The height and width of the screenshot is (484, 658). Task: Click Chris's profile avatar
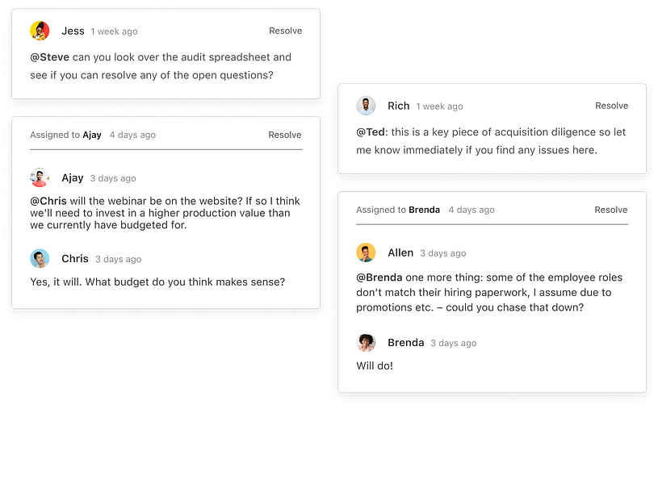(x=40, y=259)
